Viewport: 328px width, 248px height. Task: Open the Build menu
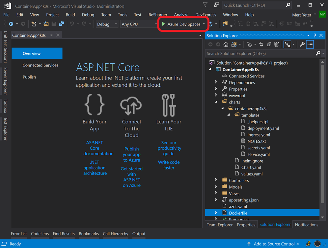70,15
